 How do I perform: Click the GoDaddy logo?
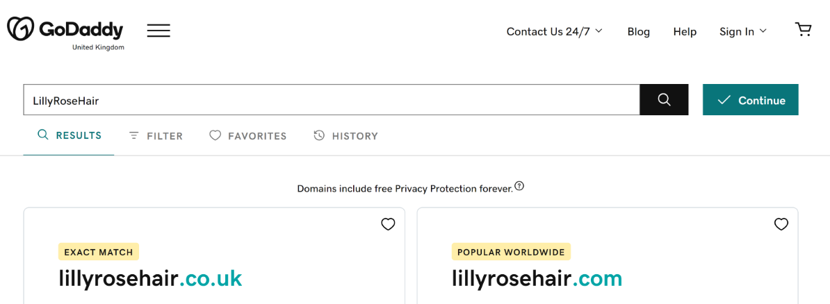tap(65, 30)
